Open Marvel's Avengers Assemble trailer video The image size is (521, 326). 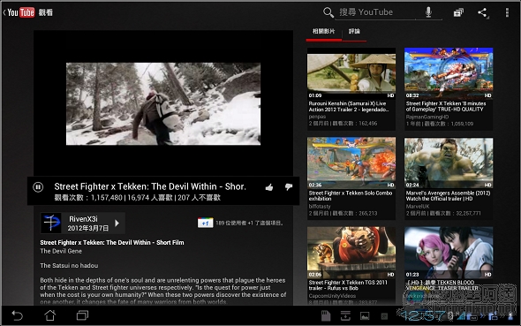tap(449, 178)
